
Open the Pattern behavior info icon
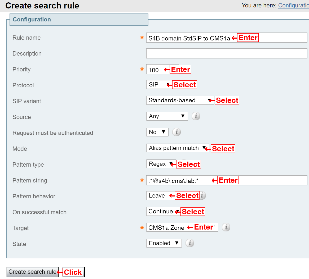[202, 195]
